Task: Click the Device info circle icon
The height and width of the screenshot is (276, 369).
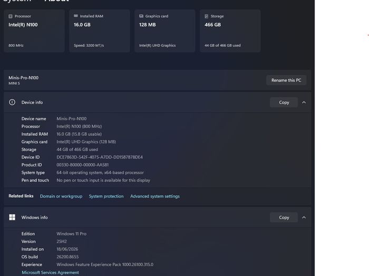Action: 12,103
